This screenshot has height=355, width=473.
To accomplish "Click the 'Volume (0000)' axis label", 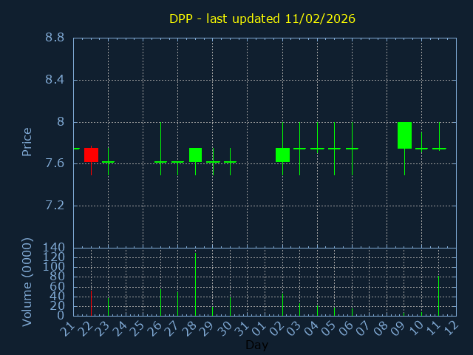I will pyautogui.click(x=27, y=282).
